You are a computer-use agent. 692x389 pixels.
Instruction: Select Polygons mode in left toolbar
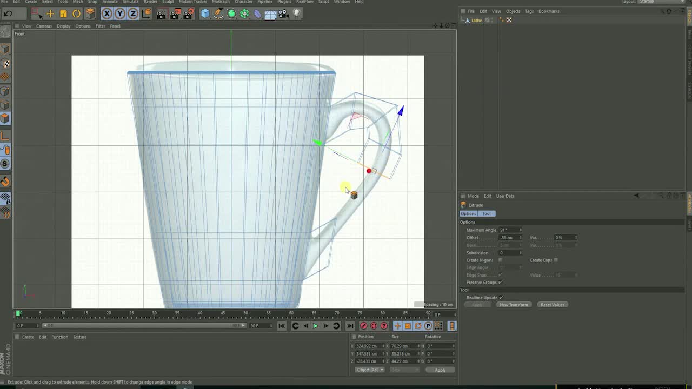5,119
